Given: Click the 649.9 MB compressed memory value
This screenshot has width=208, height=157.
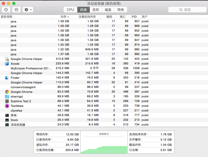Looking at the screenshot, I should click(x=92, y=50).
